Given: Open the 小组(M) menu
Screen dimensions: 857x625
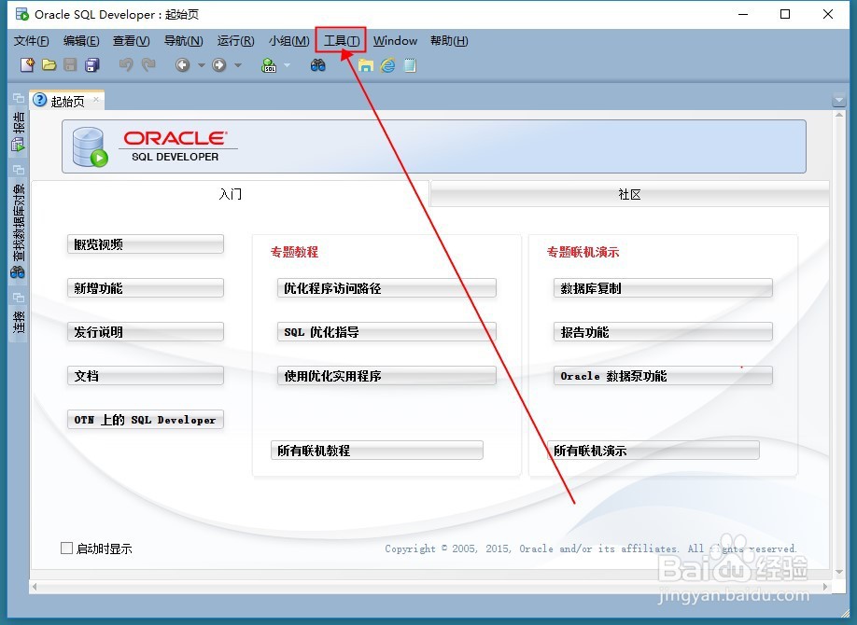Looking at the screenshot, I should (288, 41).
